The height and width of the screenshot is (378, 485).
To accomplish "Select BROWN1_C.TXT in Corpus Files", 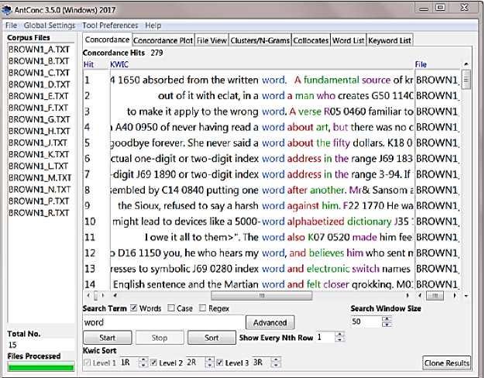I will click(39, 73).
